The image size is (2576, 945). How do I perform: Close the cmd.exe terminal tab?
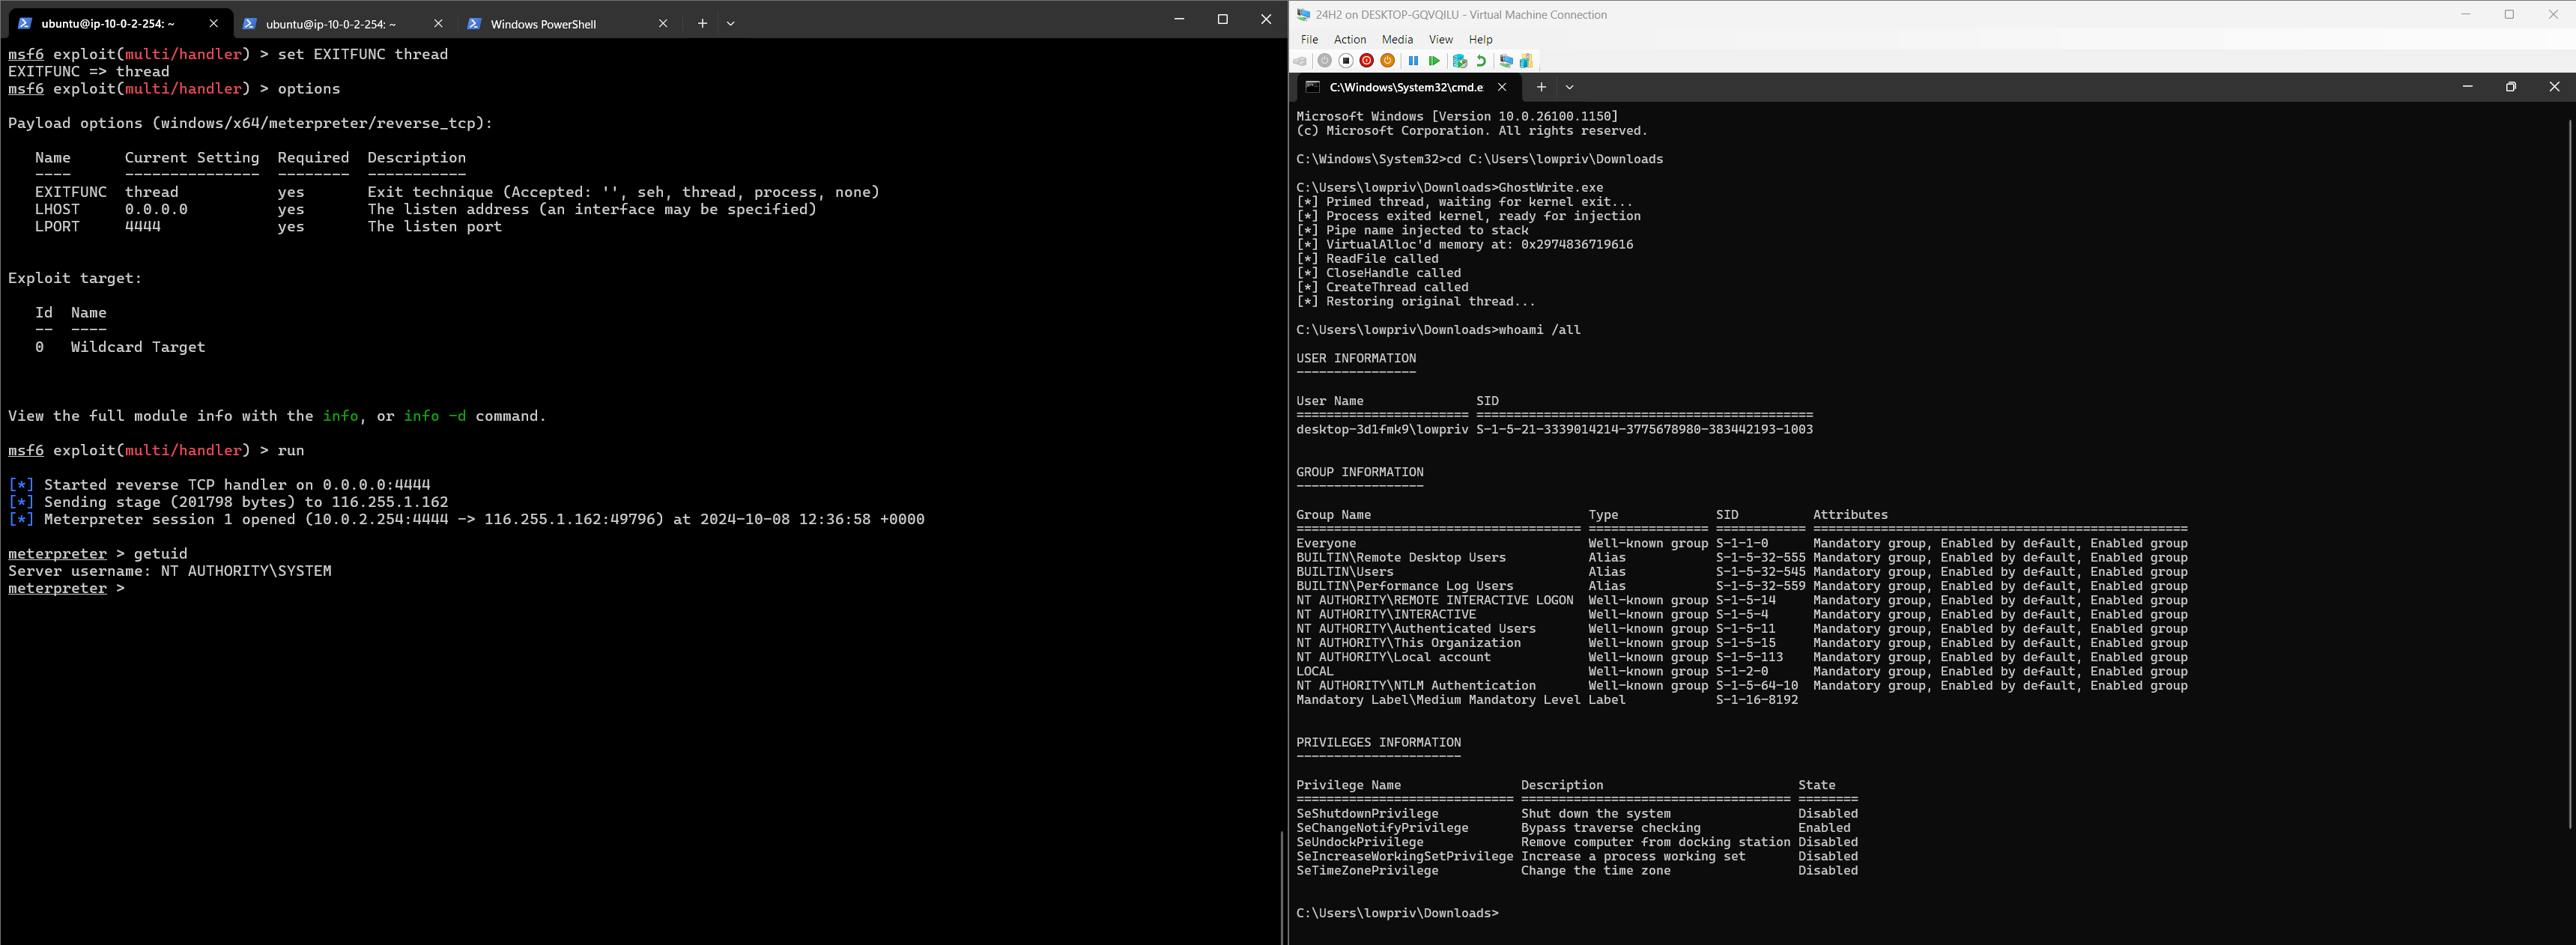(1501, 87)
